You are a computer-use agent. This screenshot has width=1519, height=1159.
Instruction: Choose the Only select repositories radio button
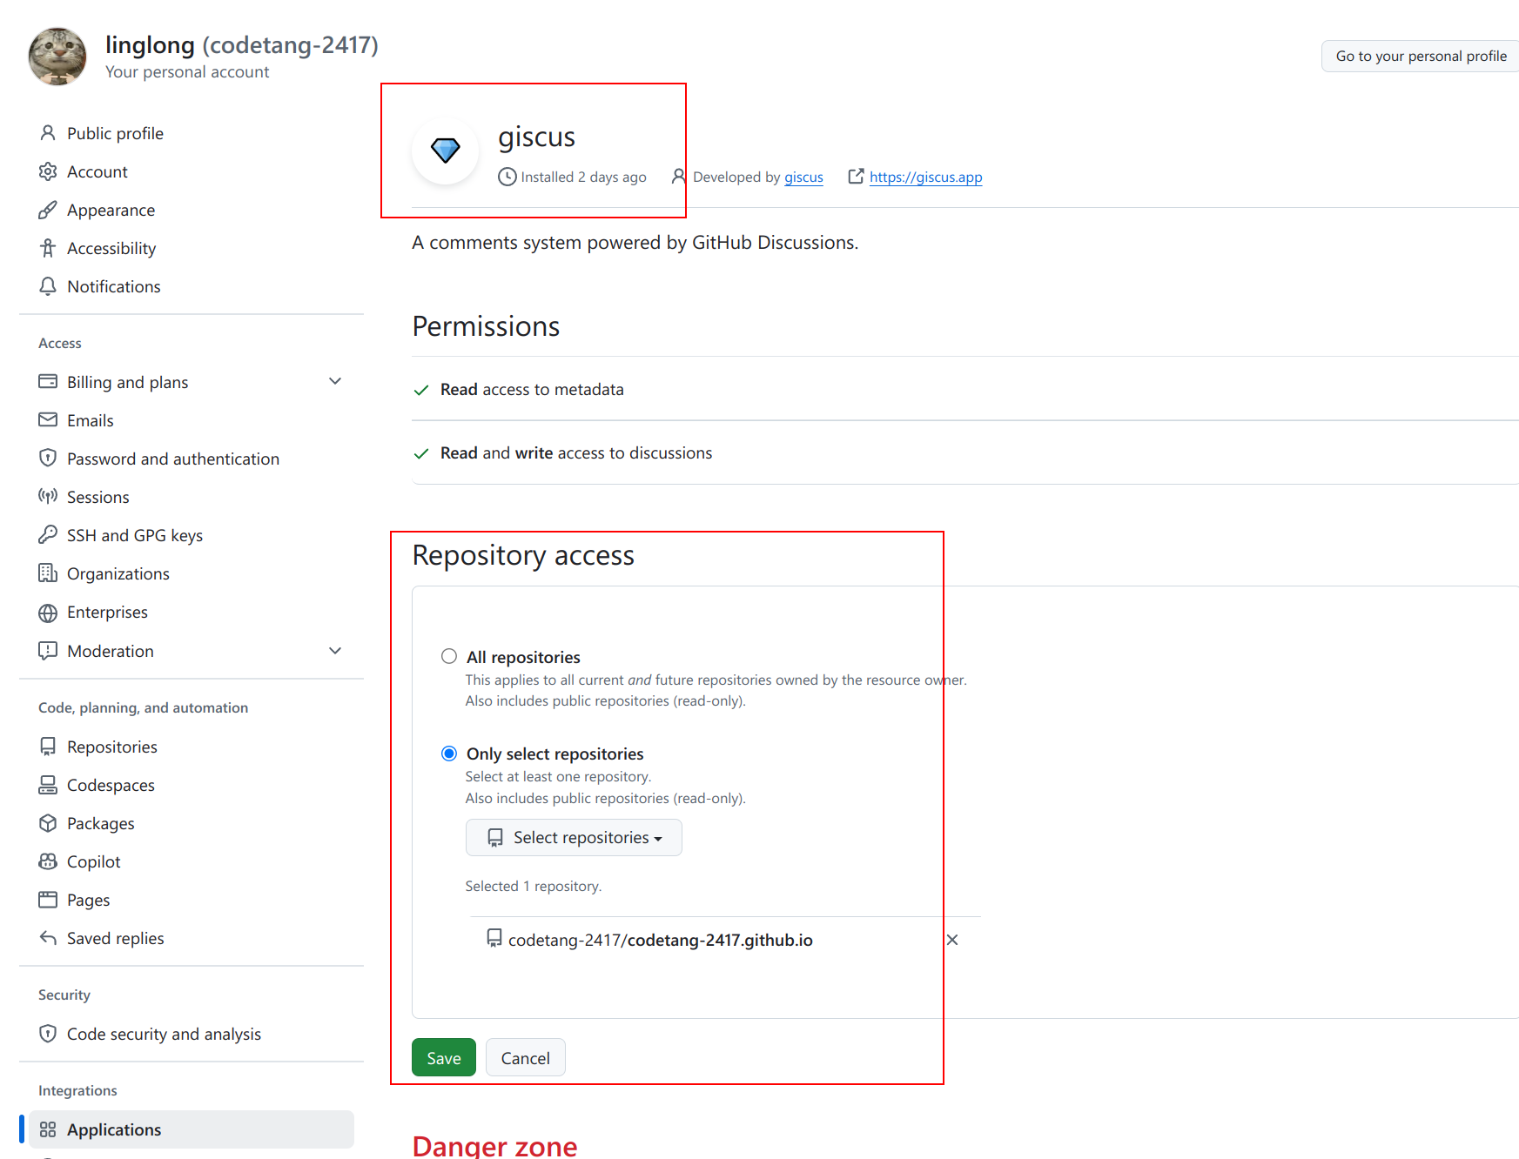(449, 754)
